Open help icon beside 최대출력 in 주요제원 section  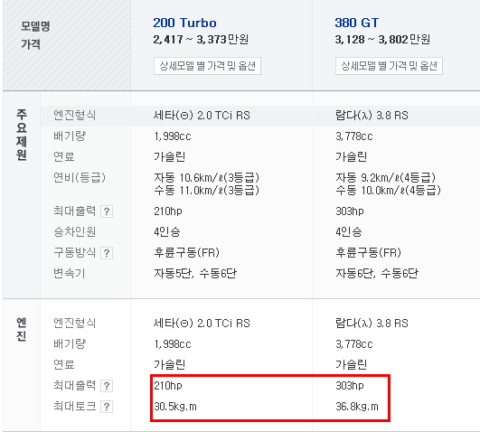107,211
